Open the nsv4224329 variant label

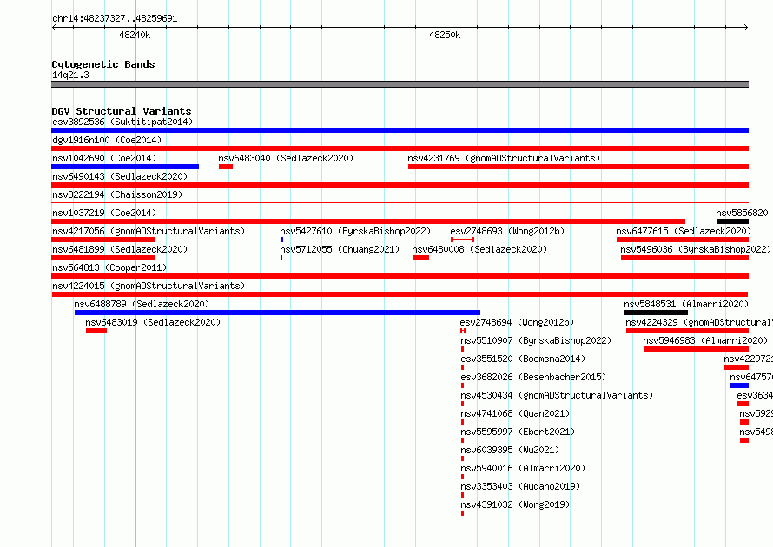(x=699, y=322)
